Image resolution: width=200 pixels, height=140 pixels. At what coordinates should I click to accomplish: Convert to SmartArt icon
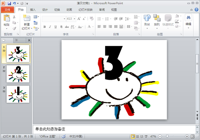(x=136, y=28)
